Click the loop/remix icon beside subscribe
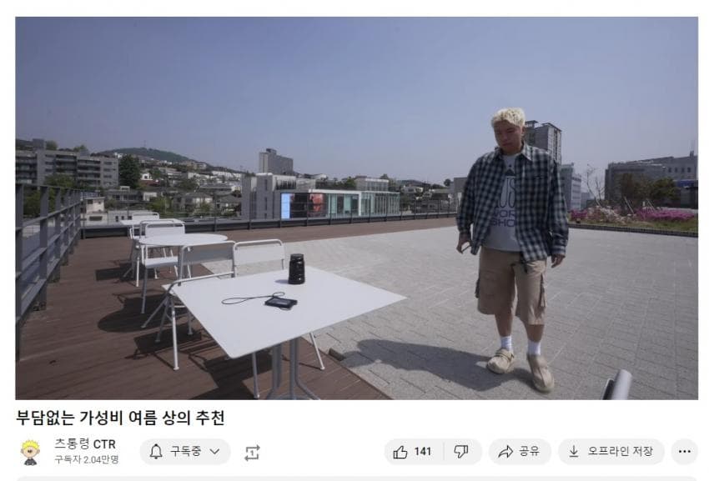This screenshot has height=481, width=709. tap(252, 453)
